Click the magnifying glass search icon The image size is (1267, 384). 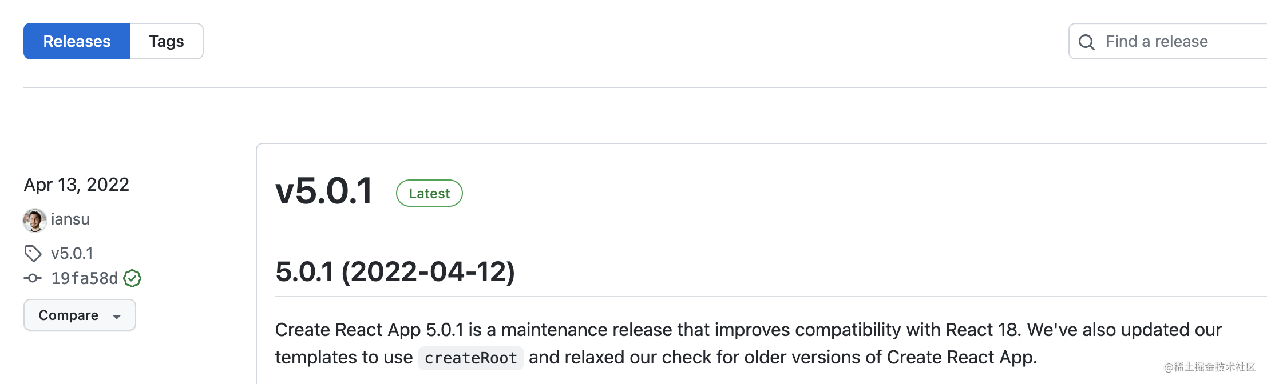[1086, 42]
